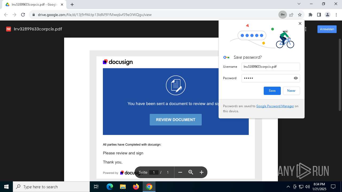Reload the current page
Image resolution: width=342 pixels, height=192 pixels.
coord(23,15)
